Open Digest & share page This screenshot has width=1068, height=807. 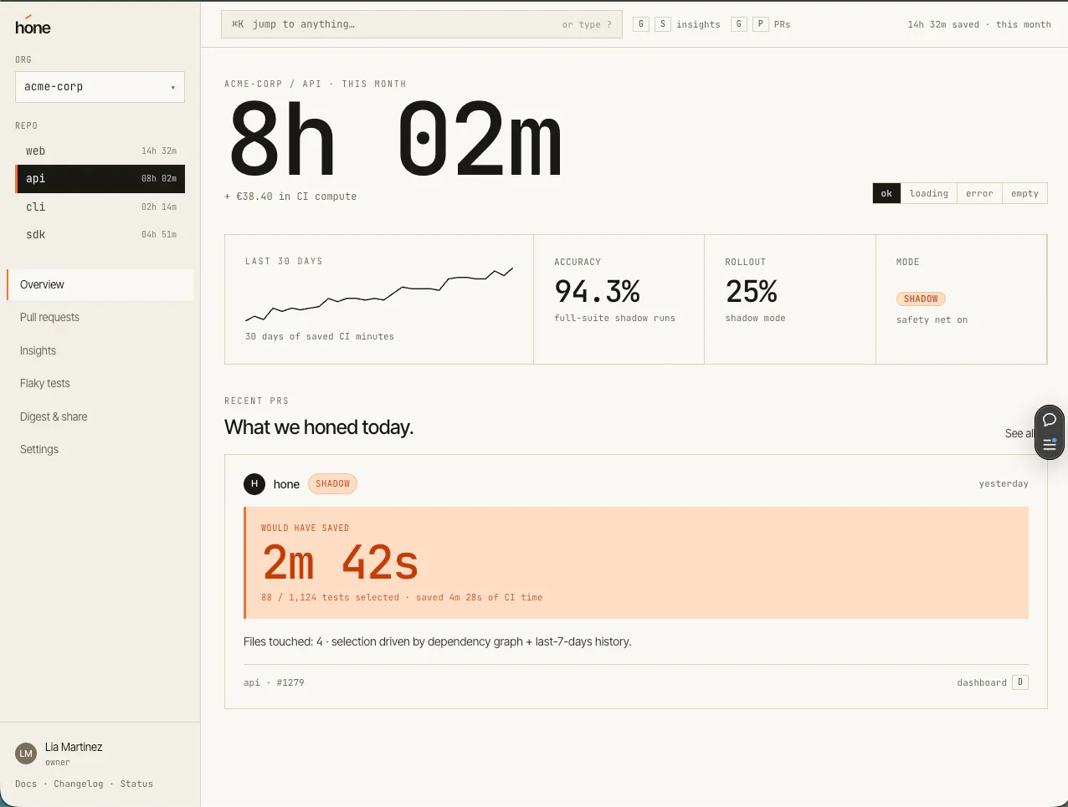[100, 416]
